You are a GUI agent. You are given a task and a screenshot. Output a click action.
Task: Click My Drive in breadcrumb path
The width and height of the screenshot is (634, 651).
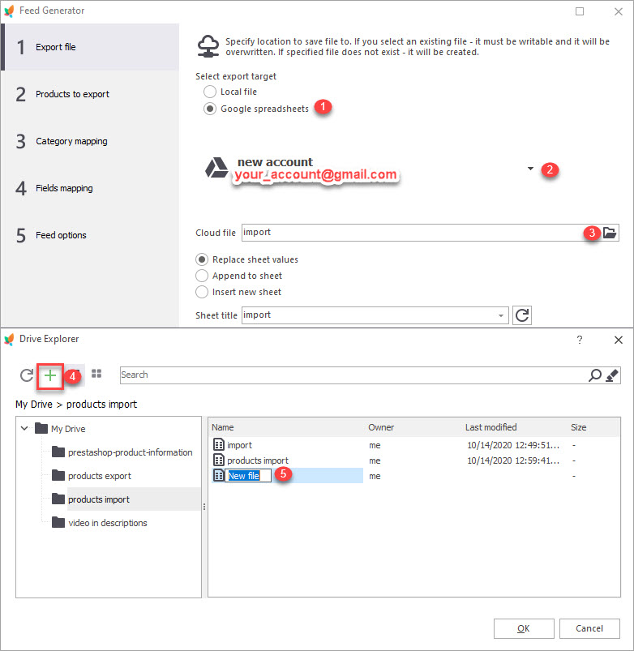[34, 405]
